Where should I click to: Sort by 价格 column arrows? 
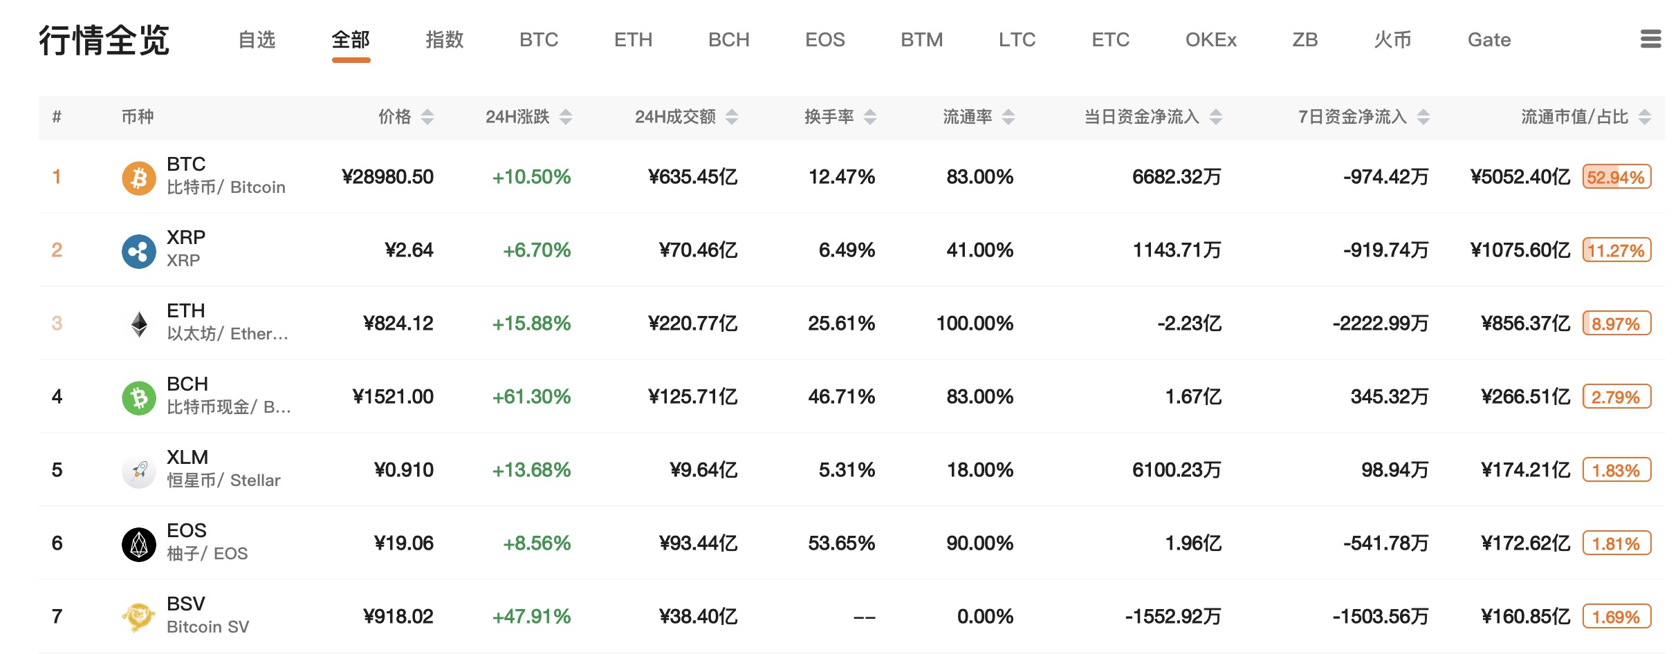(x=427, y=117)
